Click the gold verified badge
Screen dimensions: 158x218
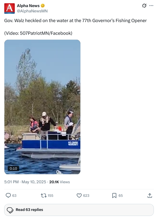(43, 6)
